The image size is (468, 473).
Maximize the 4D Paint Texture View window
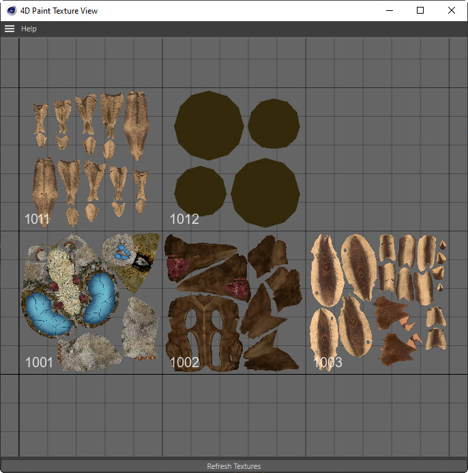420,10
